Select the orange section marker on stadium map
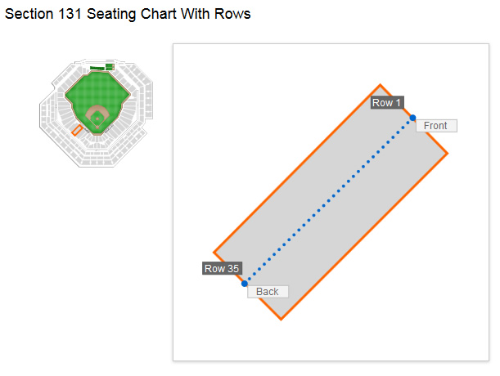 point(77,130)
